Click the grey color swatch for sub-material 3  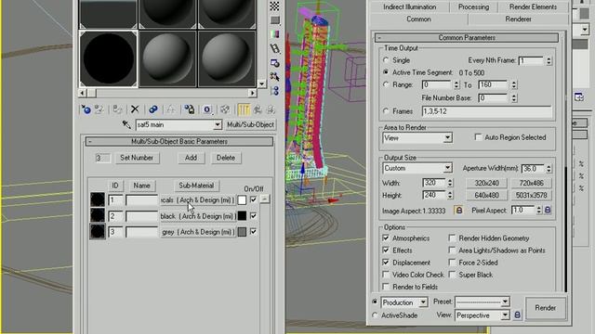(x=242, y=232)
